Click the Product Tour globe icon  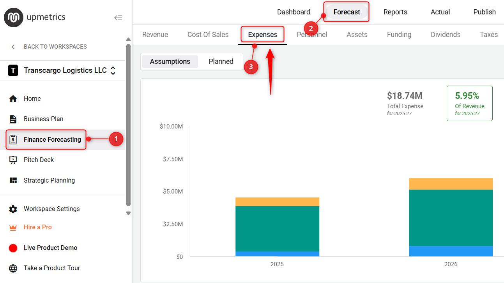click(13, 268)
